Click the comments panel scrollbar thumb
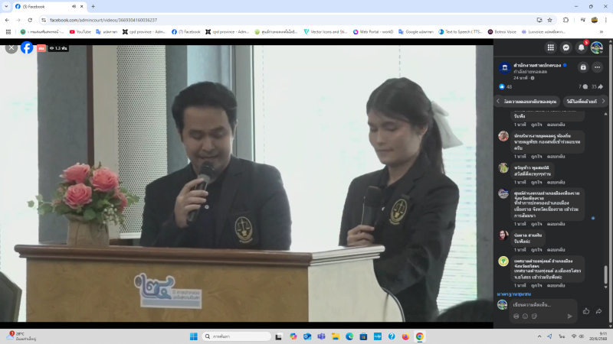 coord(606,274)
